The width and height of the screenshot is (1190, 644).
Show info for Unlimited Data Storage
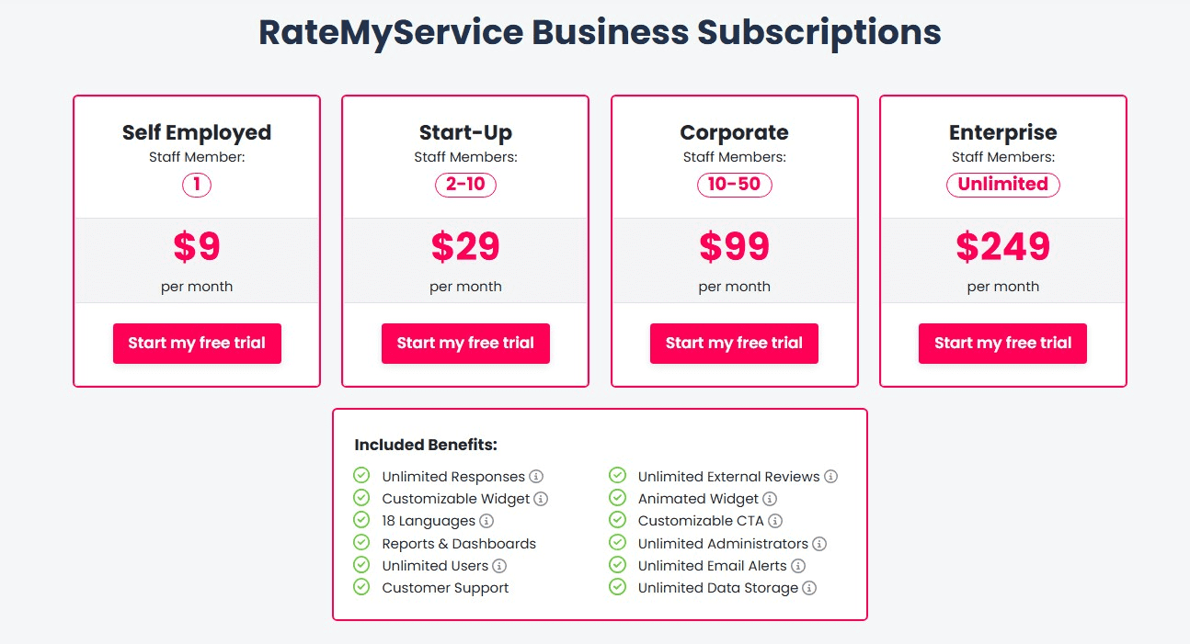tap(809, 588)
